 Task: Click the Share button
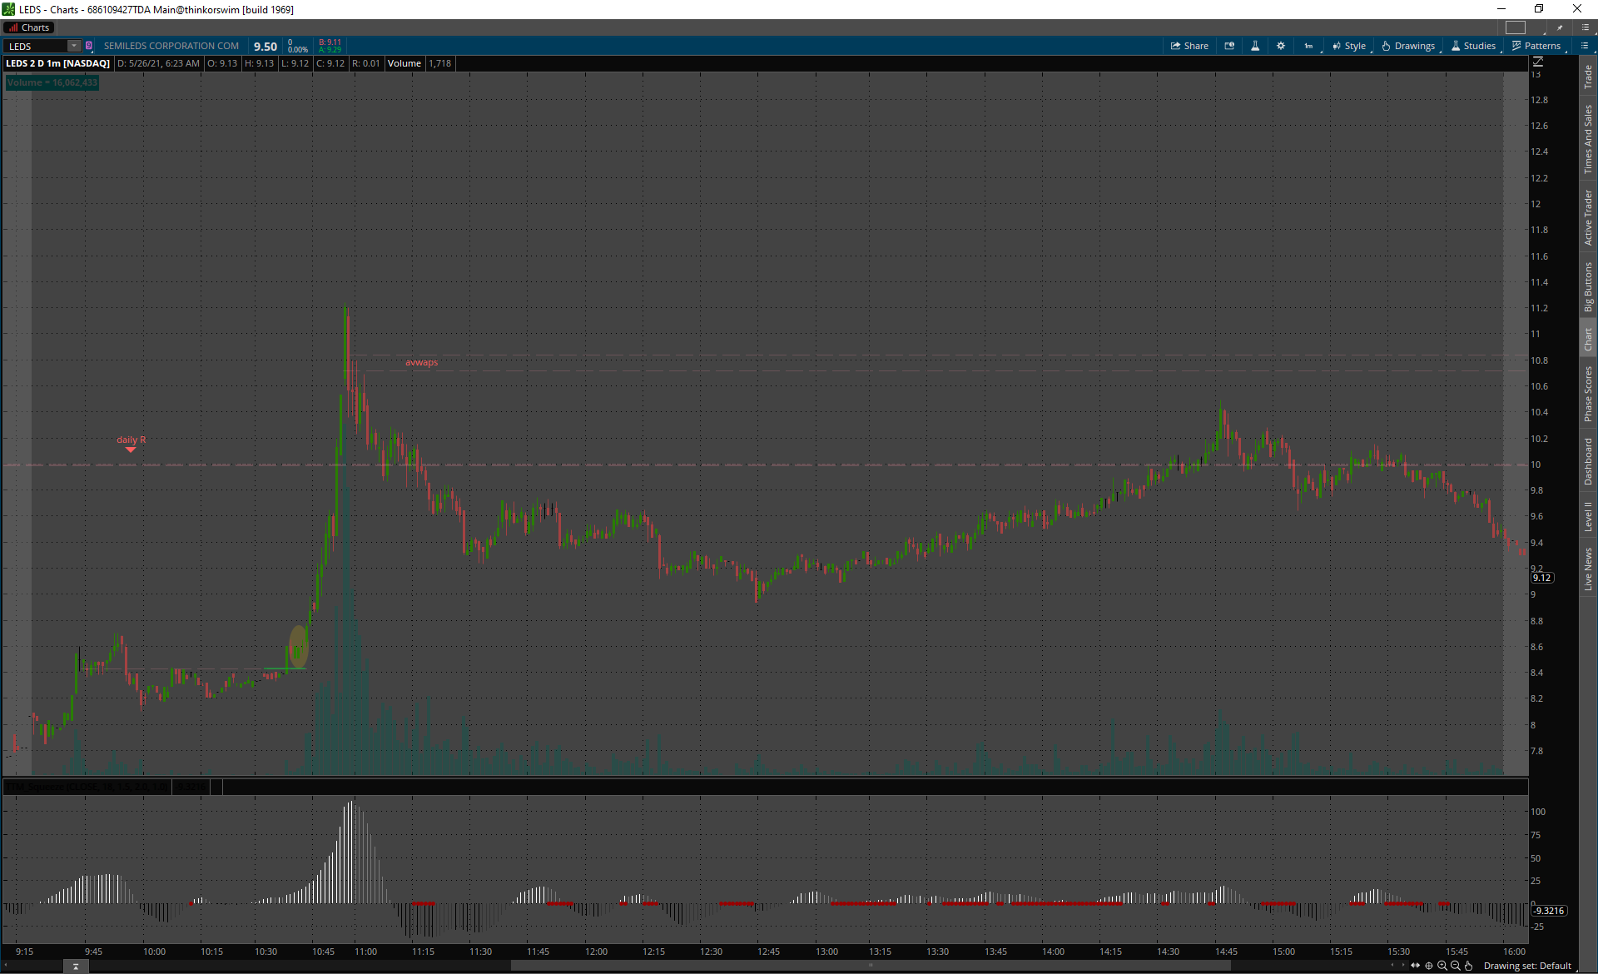(x=1189, y=46)
